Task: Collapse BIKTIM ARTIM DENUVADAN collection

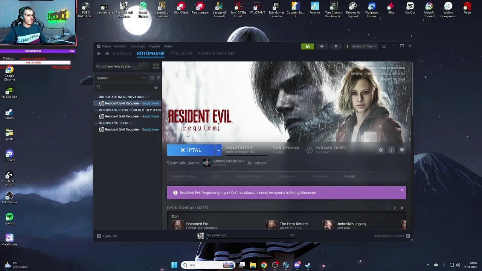Action: point(96,97)
